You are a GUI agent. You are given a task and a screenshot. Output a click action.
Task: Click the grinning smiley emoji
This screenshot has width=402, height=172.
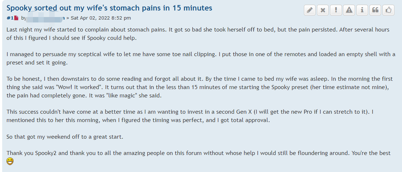[10, 161]
